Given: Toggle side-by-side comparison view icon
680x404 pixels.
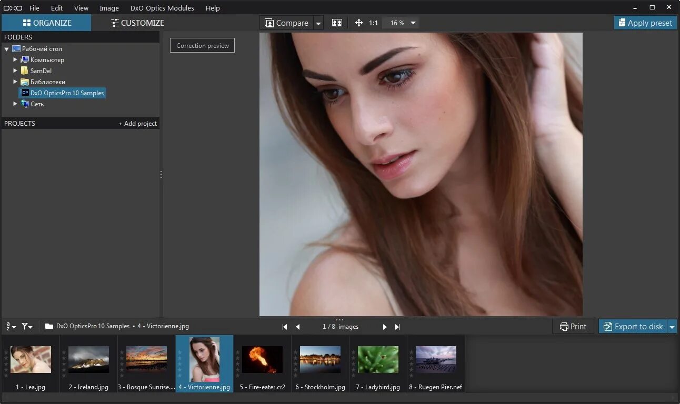Looking at the screenshot, I should [x=337, y=23].
